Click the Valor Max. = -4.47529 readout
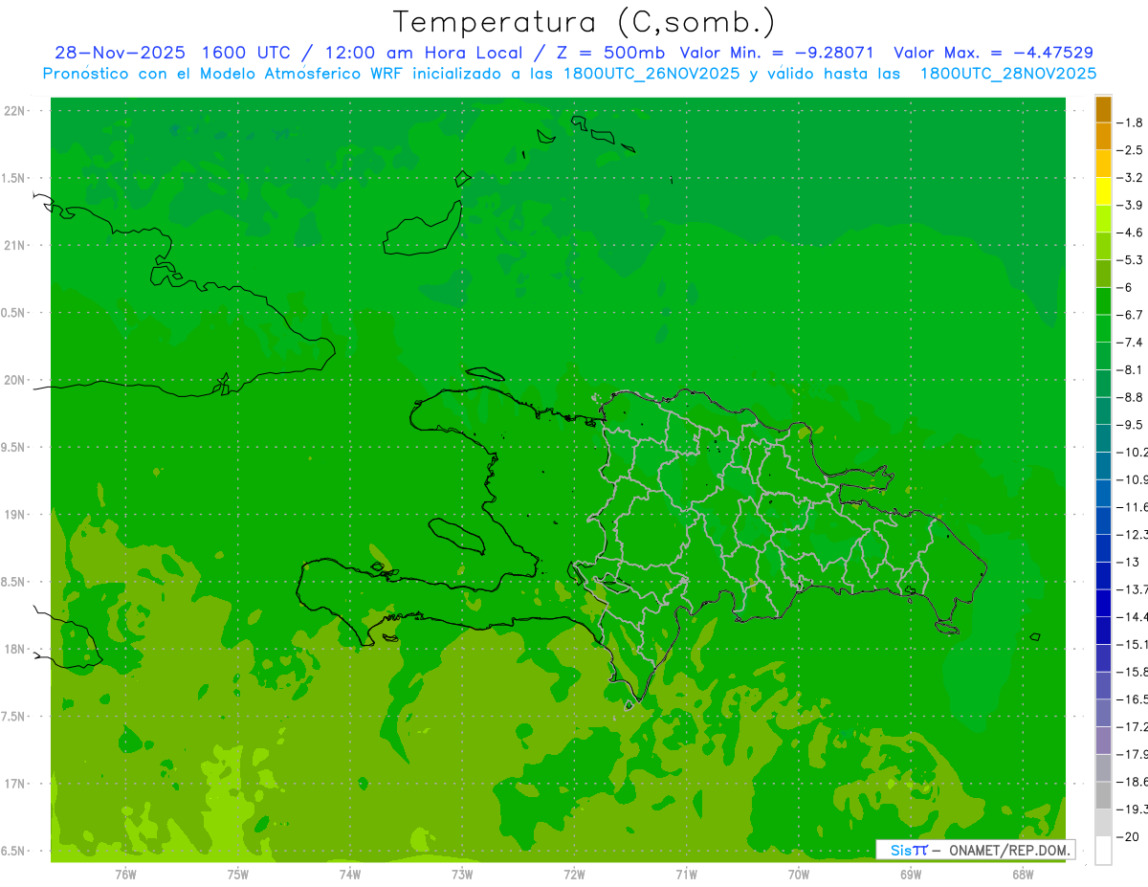The width and height of the screenshot is (1148, 887). [993, 53]
